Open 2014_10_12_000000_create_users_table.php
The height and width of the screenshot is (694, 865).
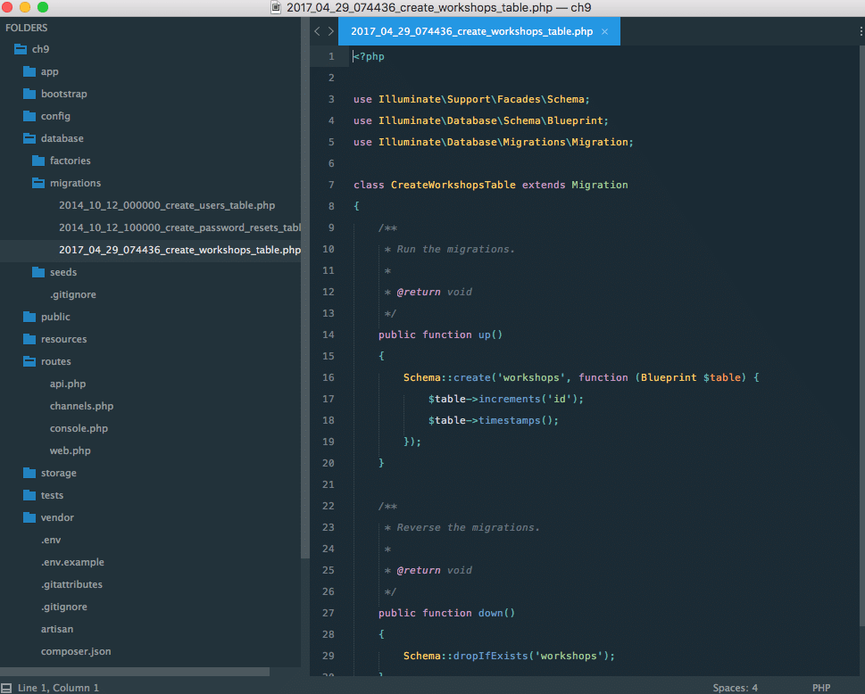(x=167, y=205)
